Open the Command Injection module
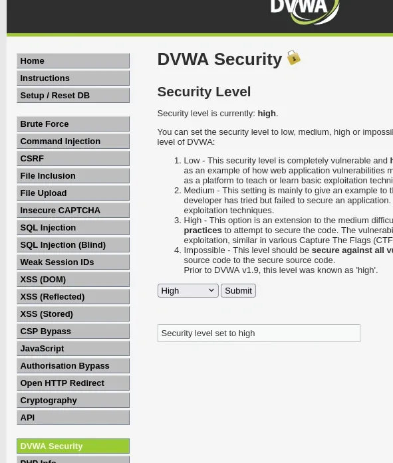393x463 pixels. (73, 141)
